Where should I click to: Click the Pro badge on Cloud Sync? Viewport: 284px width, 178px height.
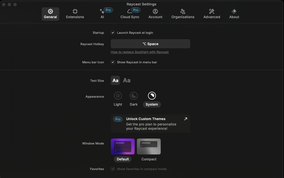tap(136, 10)
